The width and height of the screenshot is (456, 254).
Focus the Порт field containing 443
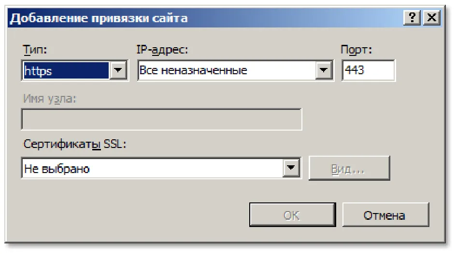click(x=368, y=70)
